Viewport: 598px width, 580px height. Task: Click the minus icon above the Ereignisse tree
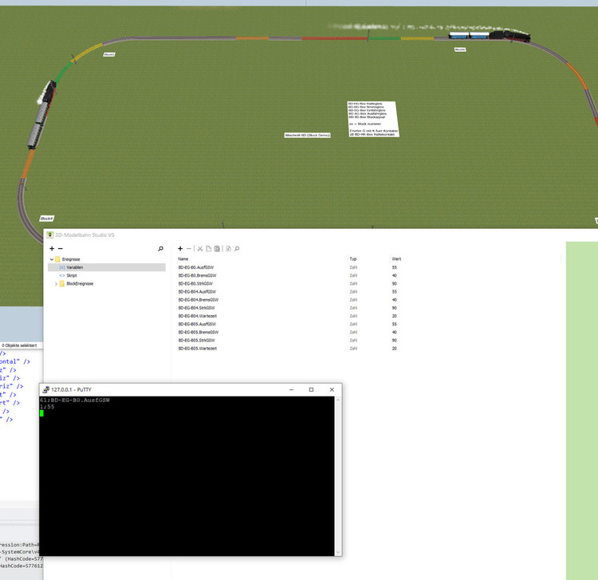pos(61,248)
